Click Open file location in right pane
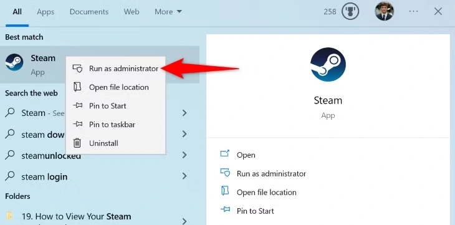The image size is (455, 225). coord(266,192)
